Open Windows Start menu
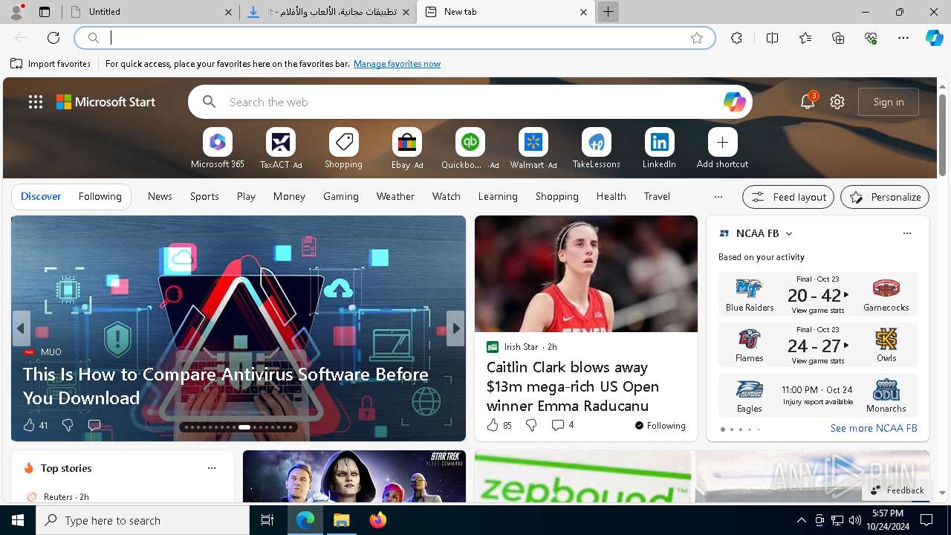 click(18, 520)
